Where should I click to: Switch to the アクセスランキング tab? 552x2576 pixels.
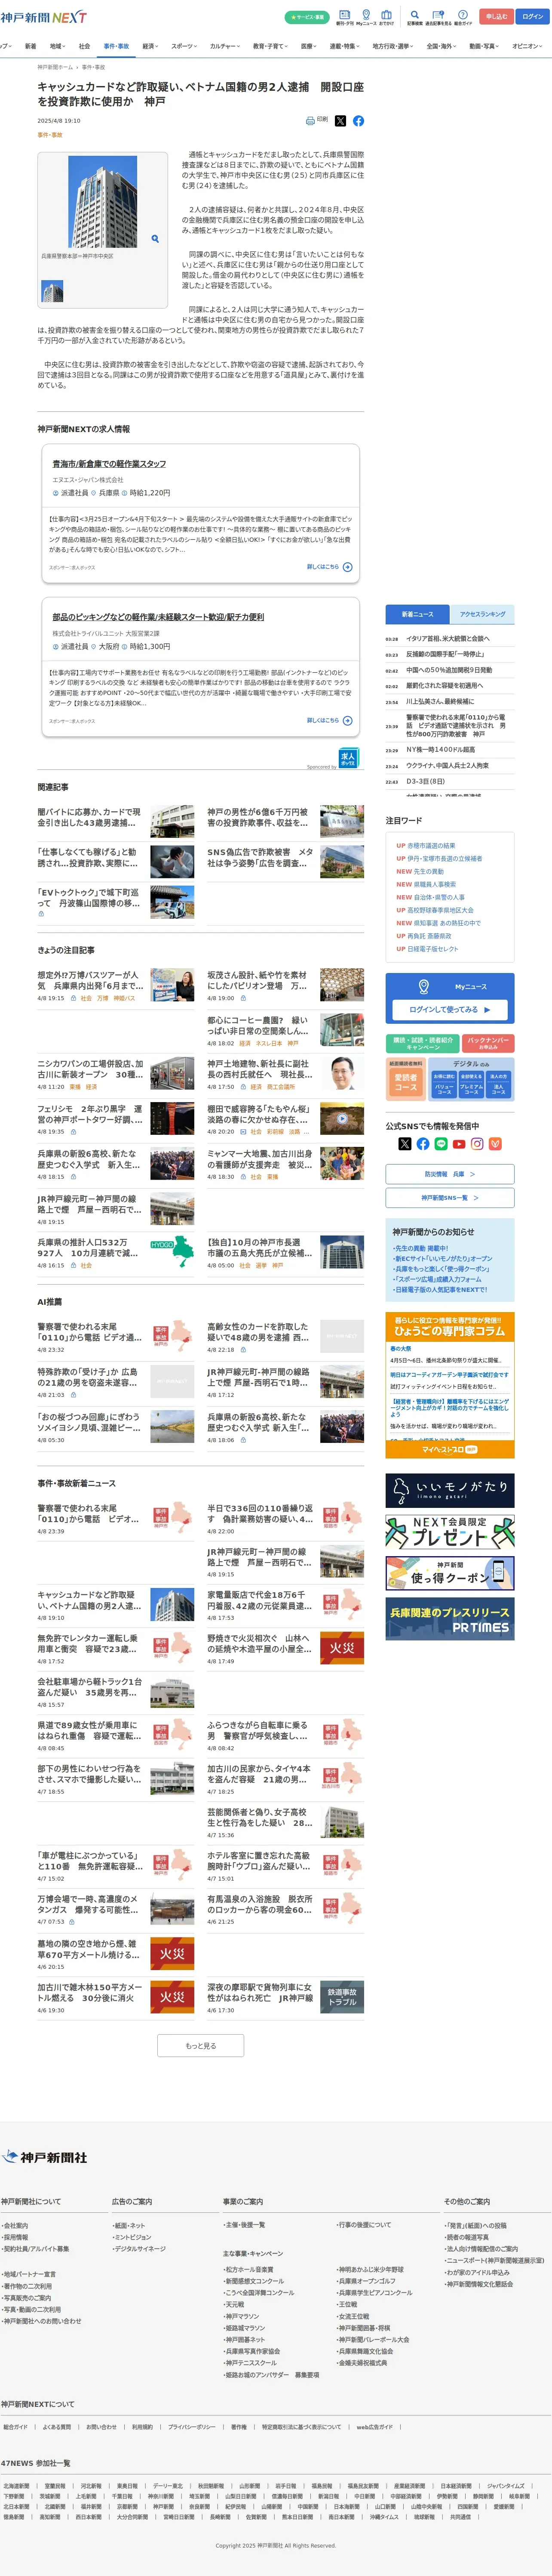click(x=482, y=614)
